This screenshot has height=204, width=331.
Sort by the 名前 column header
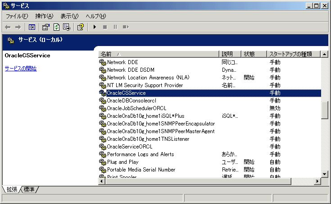tap(158, 54)
